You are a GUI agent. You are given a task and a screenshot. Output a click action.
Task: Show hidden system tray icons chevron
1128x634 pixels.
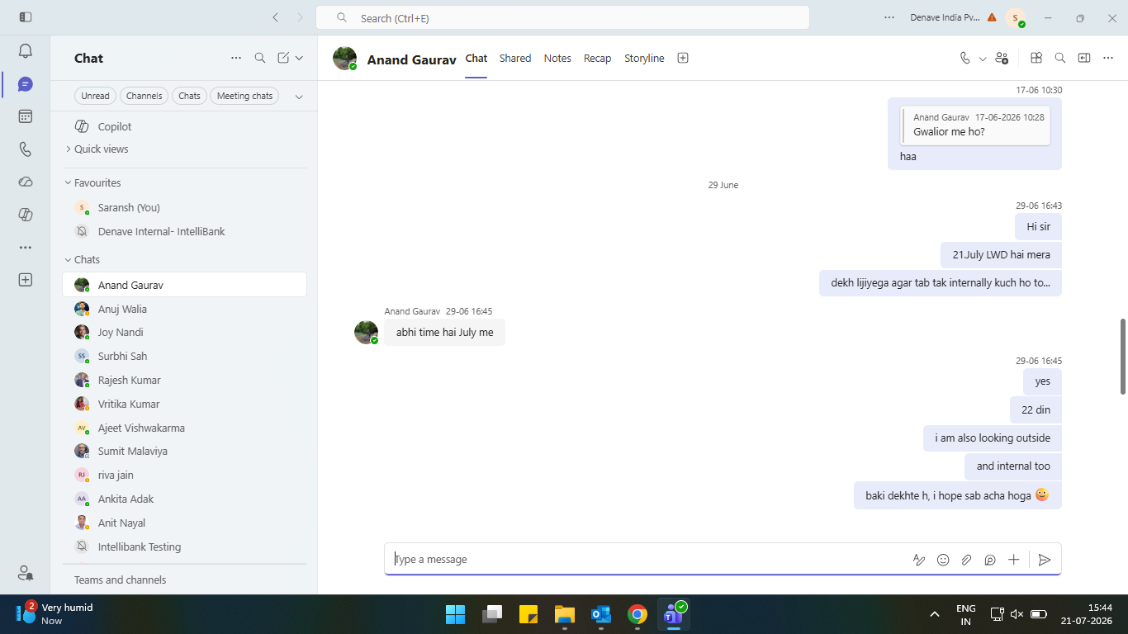[935, 614]
